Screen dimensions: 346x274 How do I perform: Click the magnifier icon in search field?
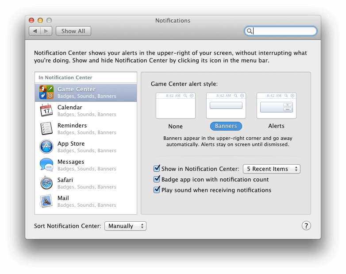pyautogui.click(x=249, y=31)
